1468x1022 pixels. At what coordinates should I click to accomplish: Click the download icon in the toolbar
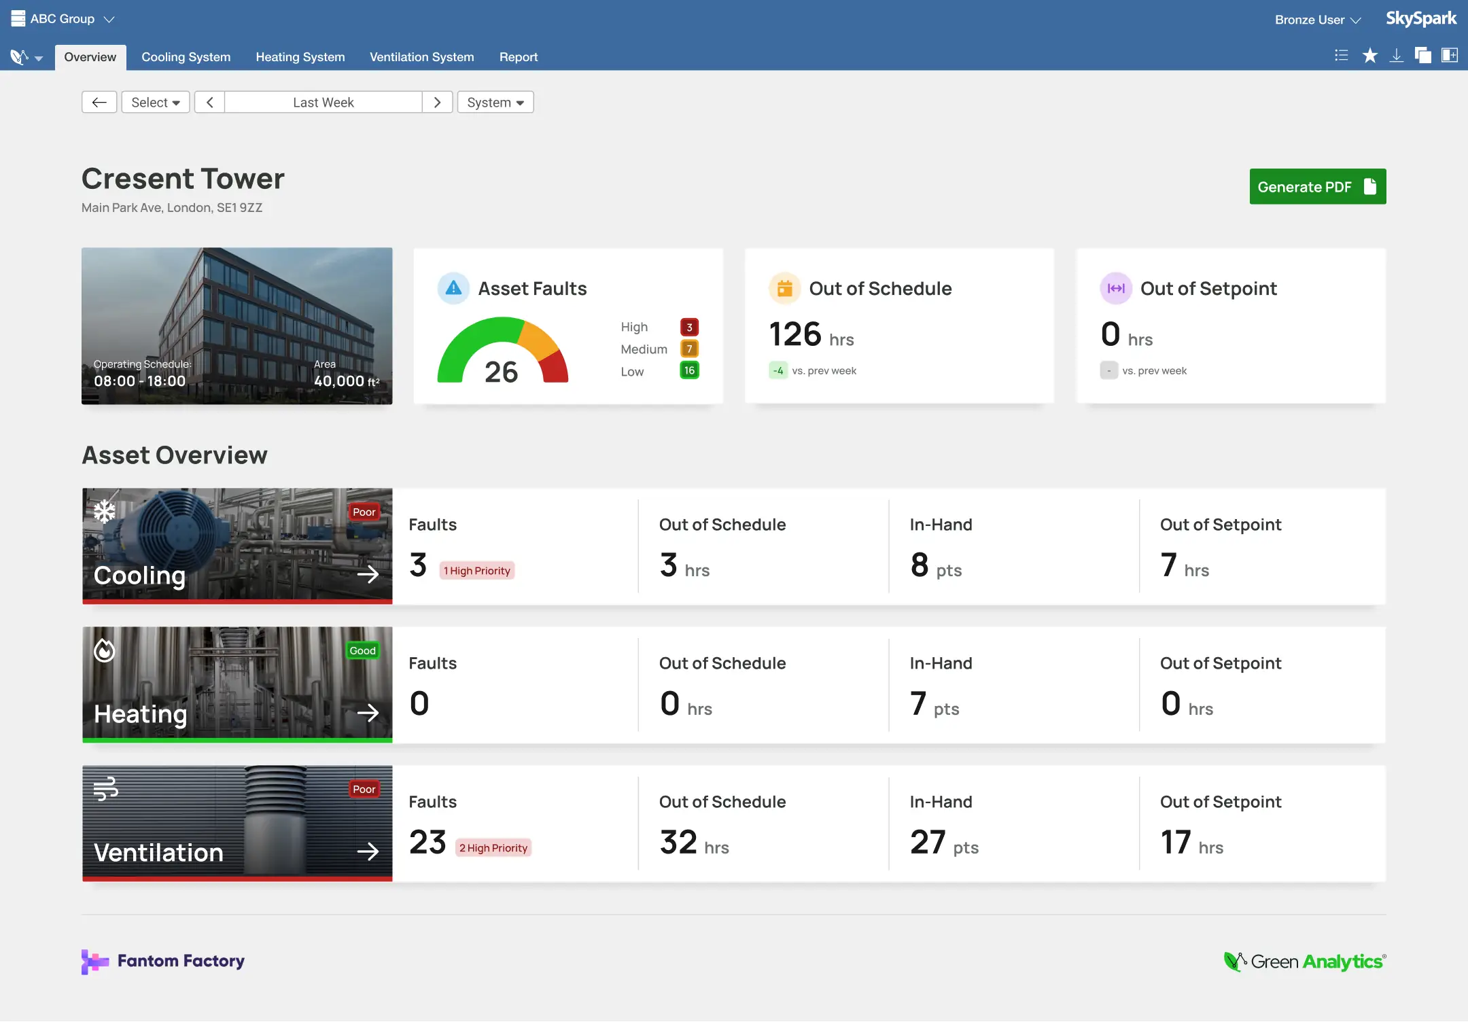coord(1397,56)
